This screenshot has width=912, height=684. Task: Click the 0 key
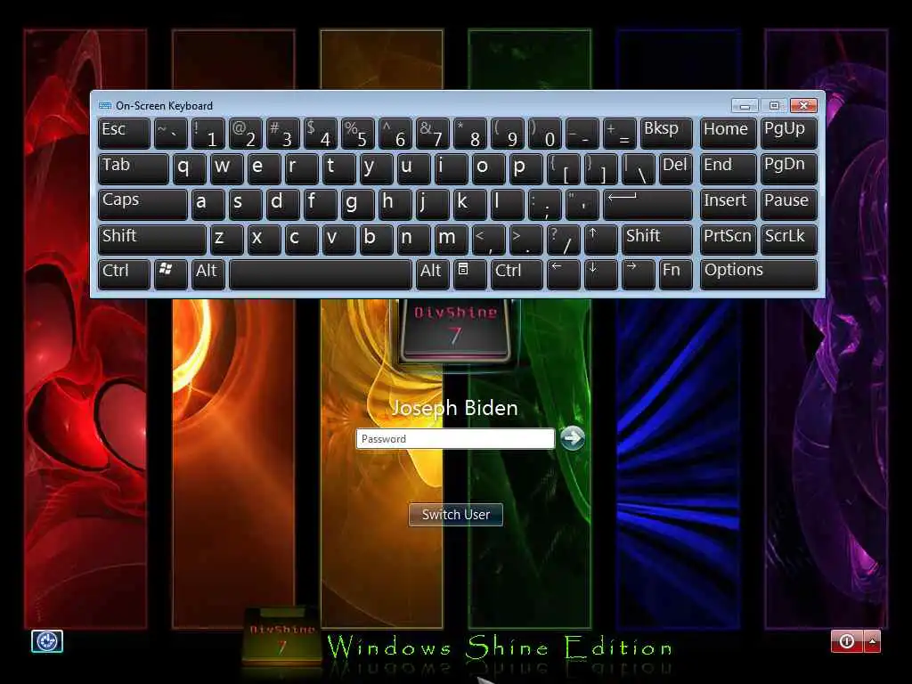[x=544, y=134]
